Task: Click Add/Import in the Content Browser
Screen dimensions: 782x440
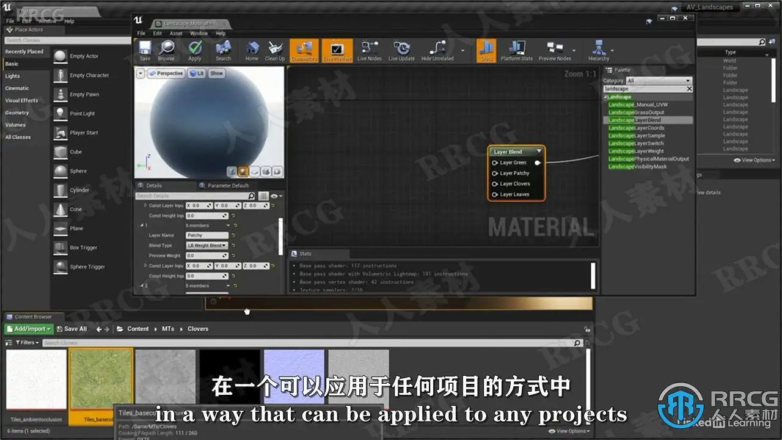Action: pyautogui.click(x=29, y=329)
